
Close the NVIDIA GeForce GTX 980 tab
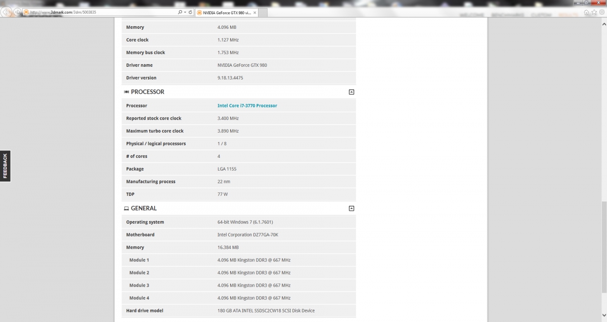pyautogui.click(x=254, y=13)
